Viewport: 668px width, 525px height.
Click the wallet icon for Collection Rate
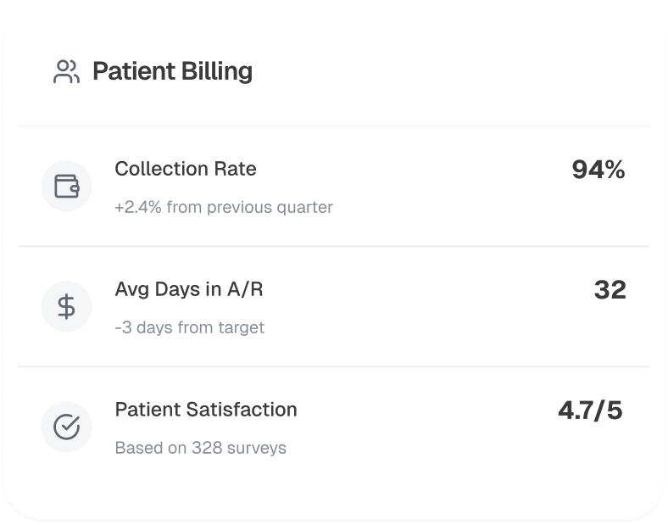coord(67,186)
